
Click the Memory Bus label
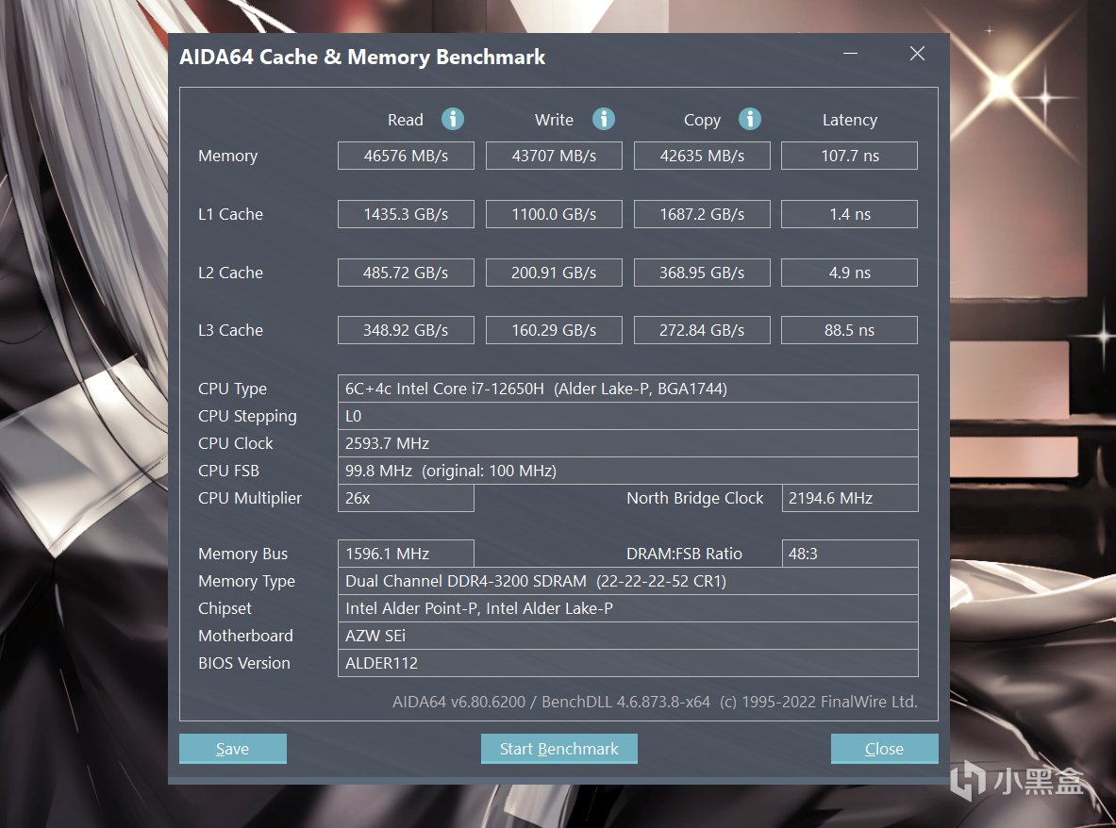(x=242, y=554)
